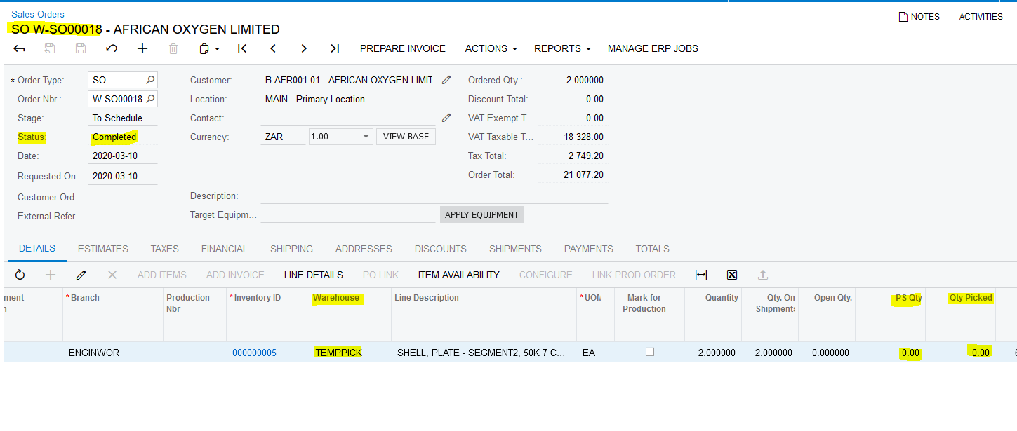Switch to the Taxes tab
Screen dimensions: 1017x431
[x=164, y=249]
